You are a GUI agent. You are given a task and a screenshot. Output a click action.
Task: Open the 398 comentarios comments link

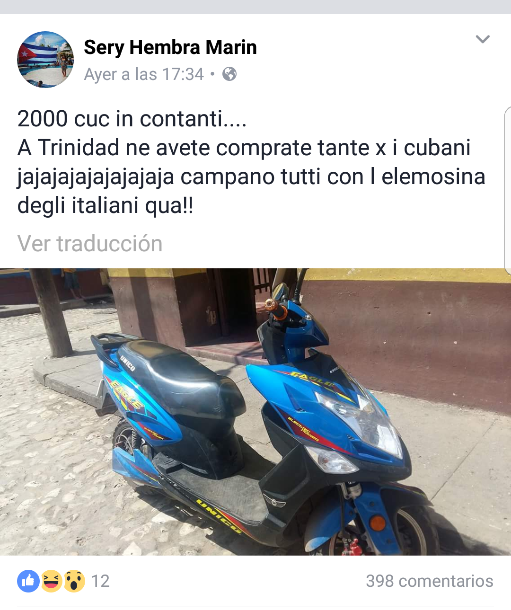click(430, 581)
